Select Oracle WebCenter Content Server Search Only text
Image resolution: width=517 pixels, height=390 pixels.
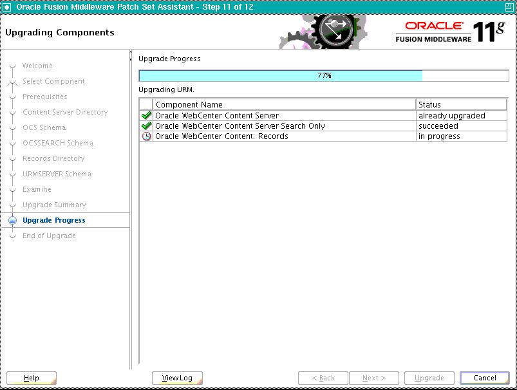click(240, 126)
